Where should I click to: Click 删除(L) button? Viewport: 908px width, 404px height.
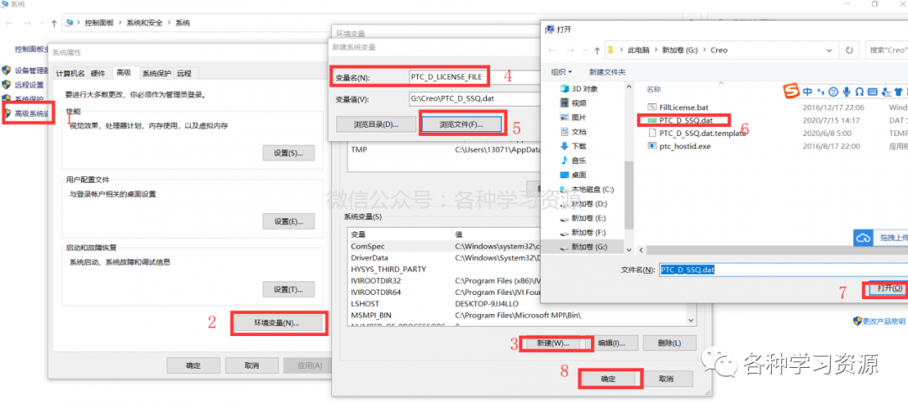tap(668, 343)
